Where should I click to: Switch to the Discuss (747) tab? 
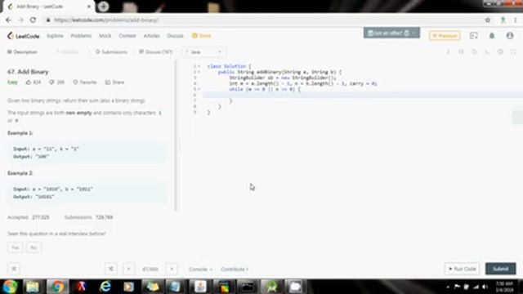pyautogui.click(x=155, y=52)
